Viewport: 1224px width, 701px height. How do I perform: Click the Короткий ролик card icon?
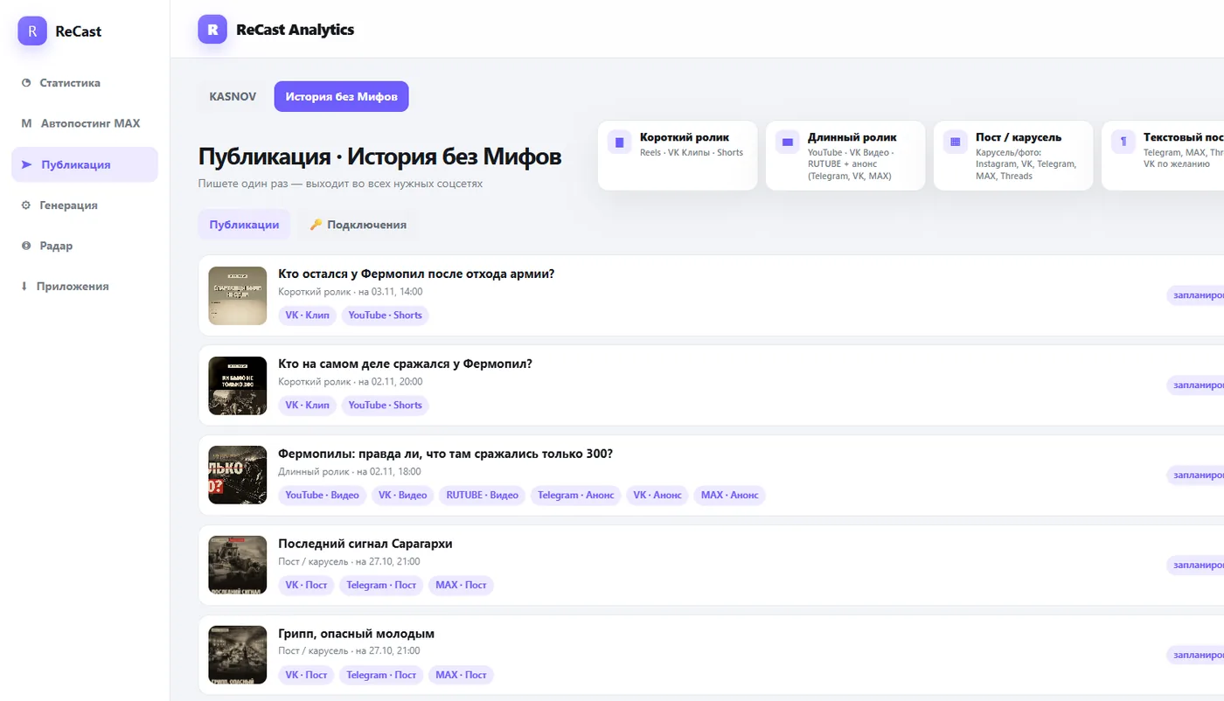click(x=620, y=142)
